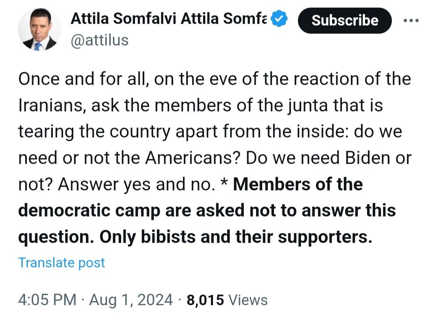Viewport: 439px width, 313px height.
Task: Open the three-dot more options menu
Action: [411, 20]
